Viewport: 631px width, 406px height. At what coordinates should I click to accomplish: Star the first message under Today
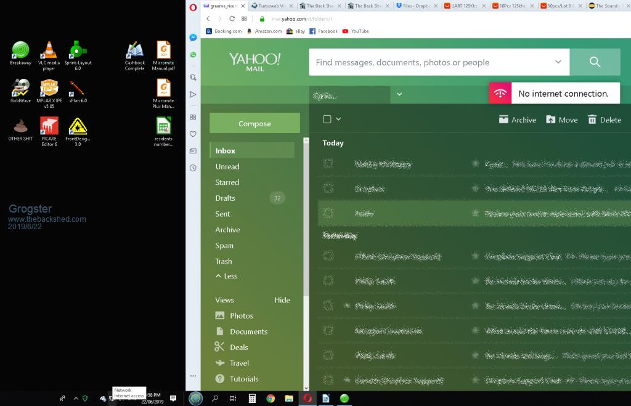pyautogui.click(x=475, y=163)
